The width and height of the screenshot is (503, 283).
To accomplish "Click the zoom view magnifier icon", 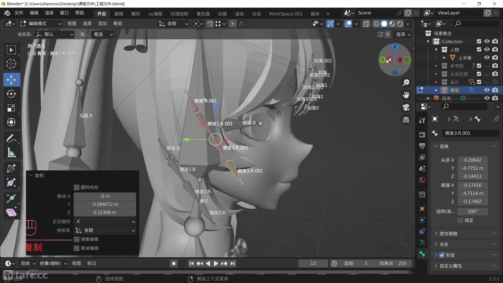I will point(406,83).
